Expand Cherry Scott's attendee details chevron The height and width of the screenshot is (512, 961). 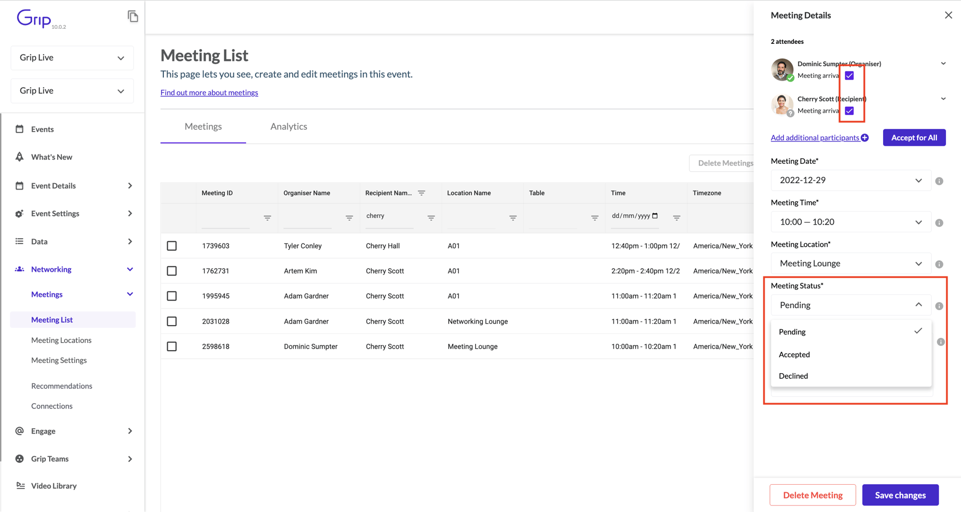click(943, 98)
